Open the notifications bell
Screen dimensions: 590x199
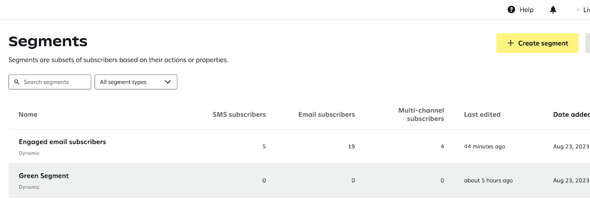pyautogui.click(x=553, y=9)
